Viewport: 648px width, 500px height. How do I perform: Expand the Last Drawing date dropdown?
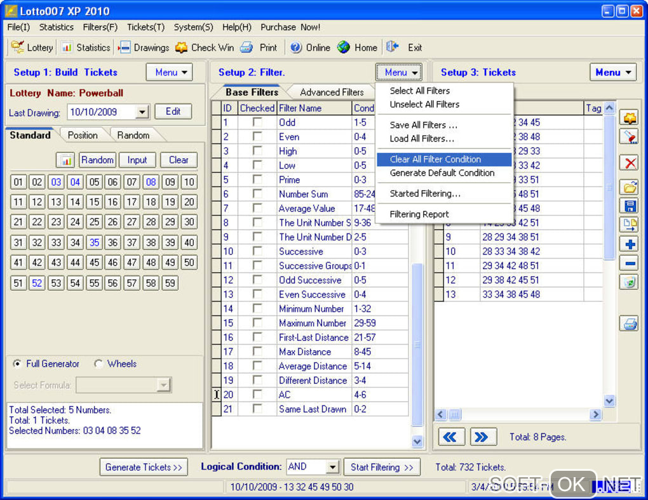pos(142,112)
